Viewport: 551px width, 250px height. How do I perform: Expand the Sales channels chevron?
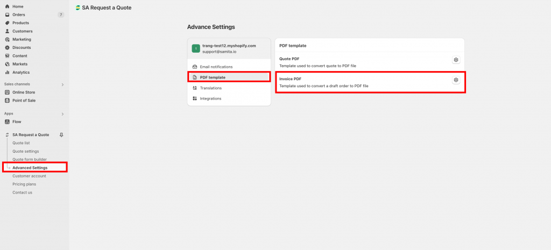click(62, 84)
